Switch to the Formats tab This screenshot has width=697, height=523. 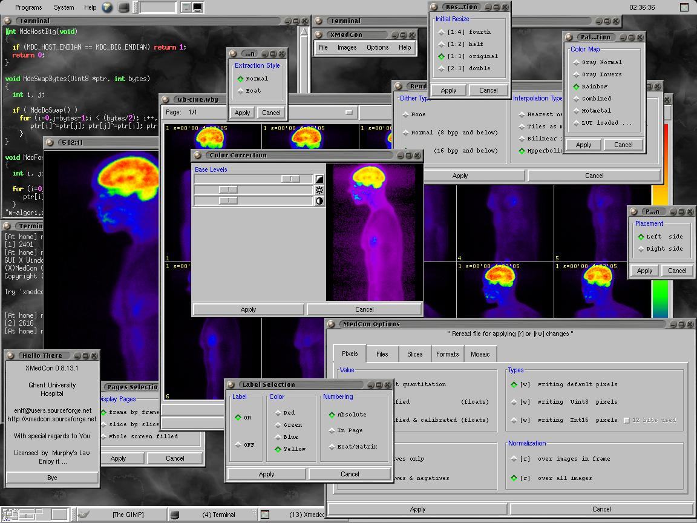447,355
